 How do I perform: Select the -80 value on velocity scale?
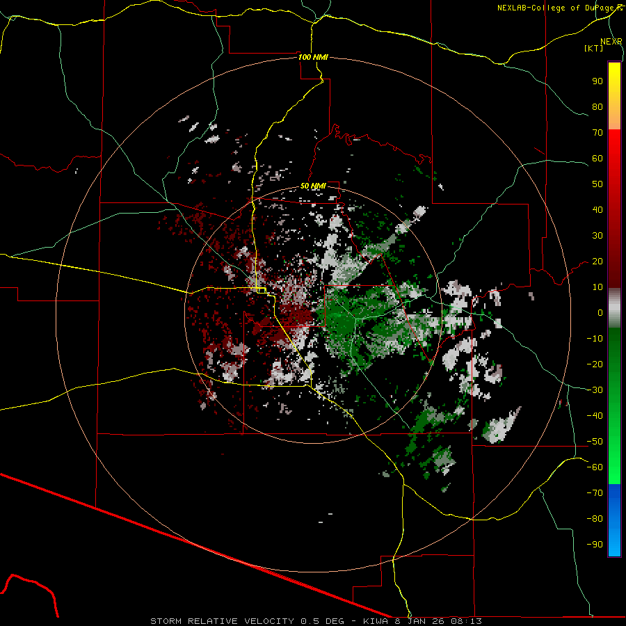[x=595, y=519]
